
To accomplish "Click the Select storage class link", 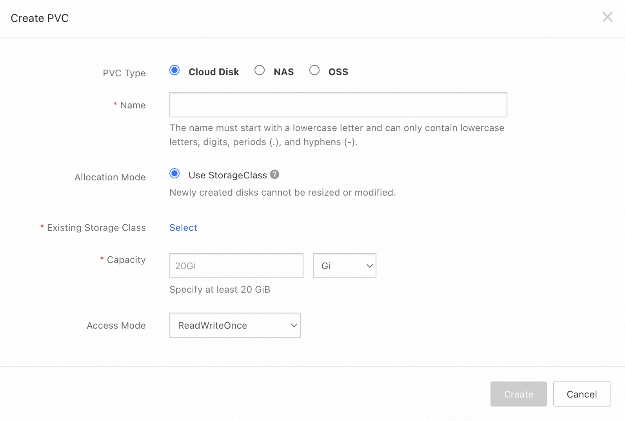I will [183, 228].
